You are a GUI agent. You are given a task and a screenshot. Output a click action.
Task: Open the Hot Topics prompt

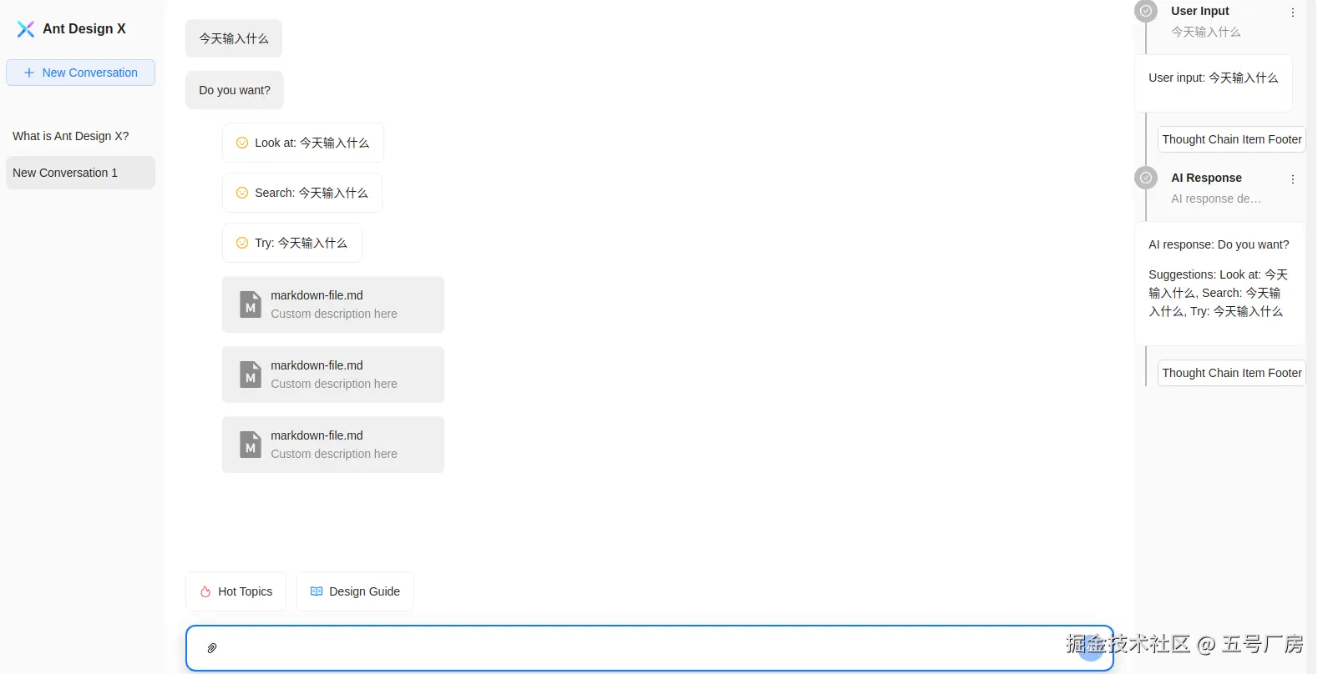[x=236, y=591]
